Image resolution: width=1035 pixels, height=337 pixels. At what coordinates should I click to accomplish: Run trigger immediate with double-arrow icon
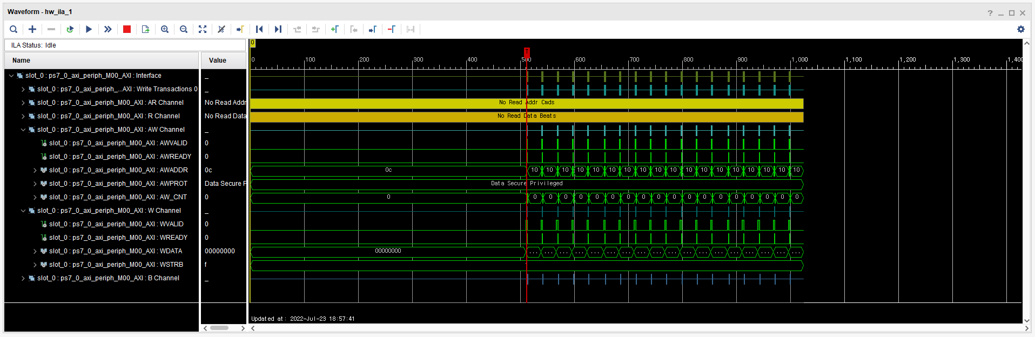(108, 29)
